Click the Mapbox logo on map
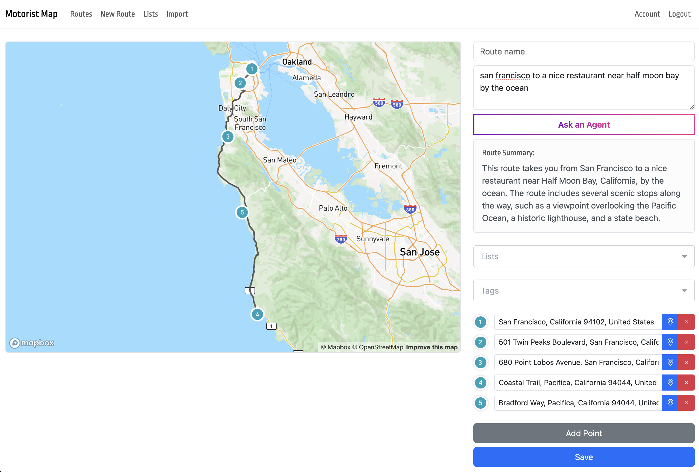This screenshot has width=699, height=472. [x=32, y=343]
